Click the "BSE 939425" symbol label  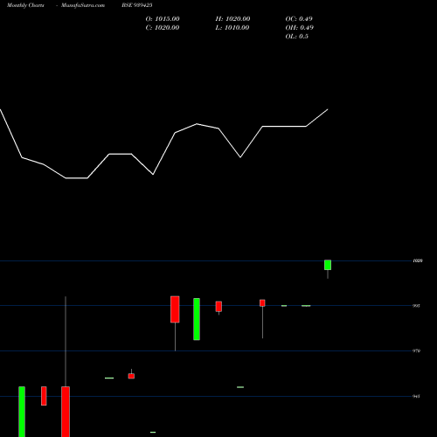tap(137, 5)
